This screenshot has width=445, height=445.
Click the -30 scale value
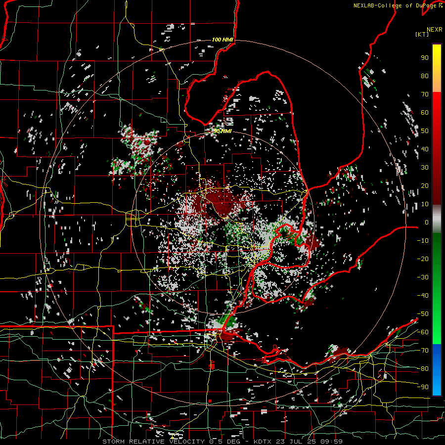[423, 277]
